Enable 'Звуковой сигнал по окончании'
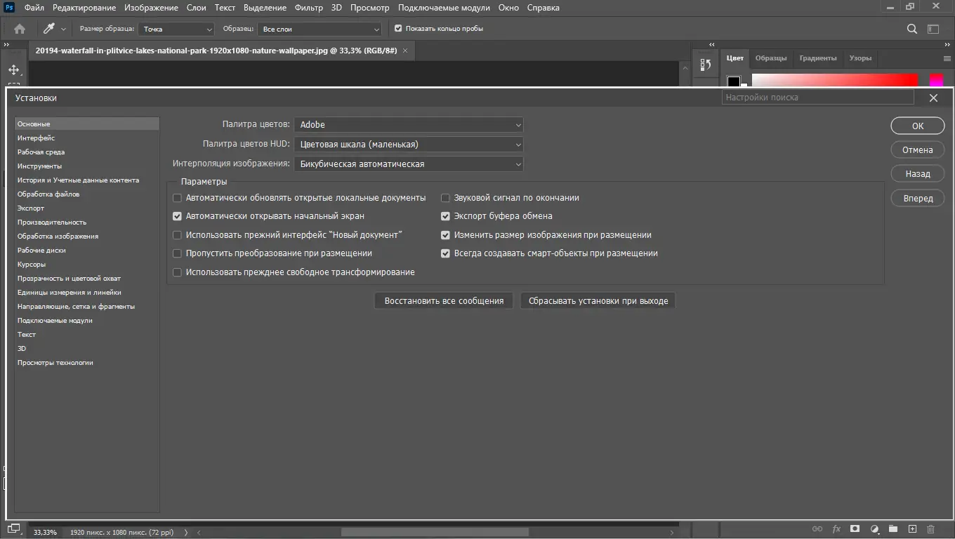This screenshot has height=539, width=955. [x=445, y=198]
